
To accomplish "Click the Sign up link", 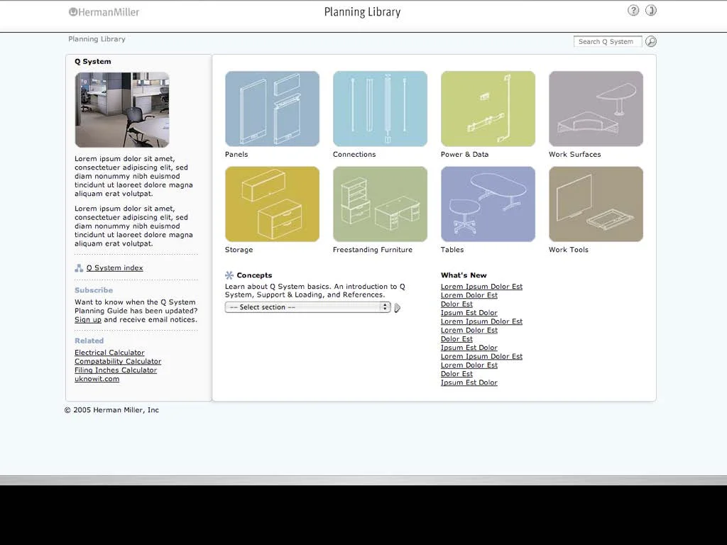I will click(x=88, y=320).
